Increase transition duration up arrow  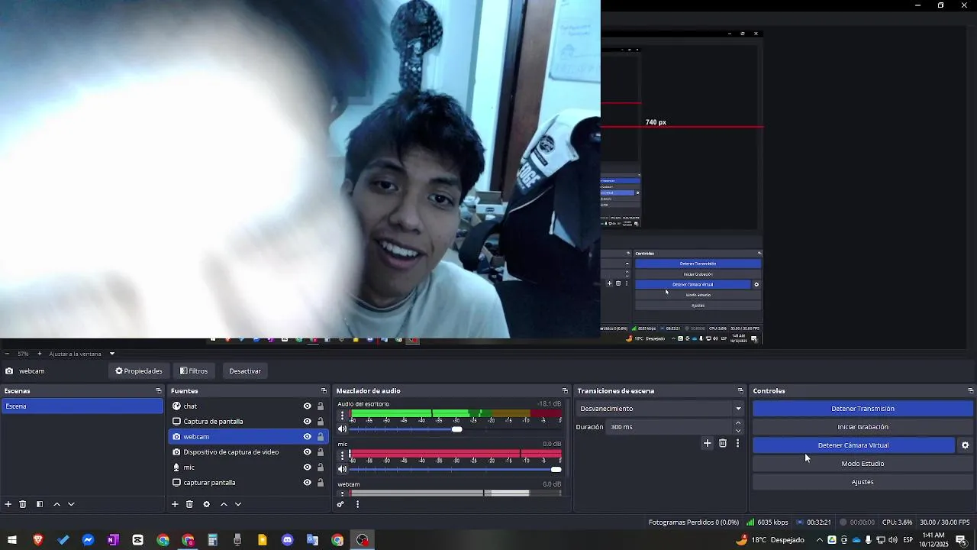(x=738, y=423)
